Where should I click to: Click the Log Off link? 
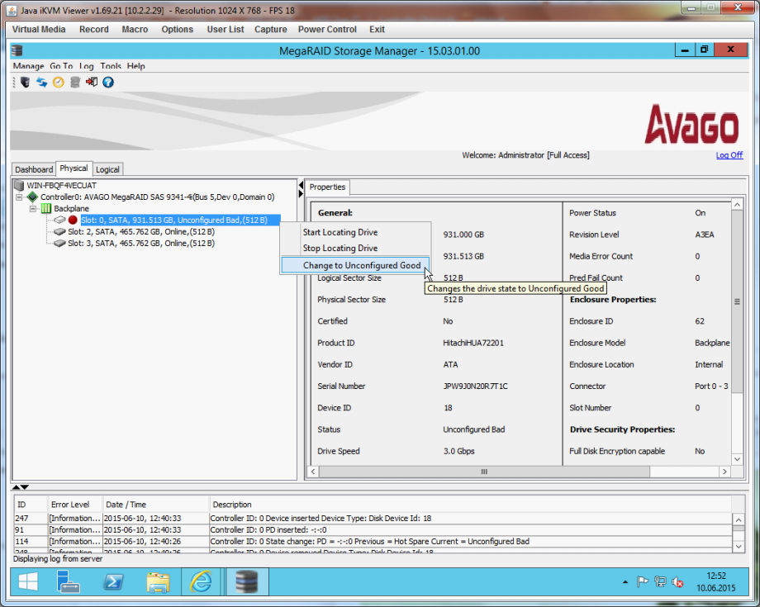[x=729, y=155]
